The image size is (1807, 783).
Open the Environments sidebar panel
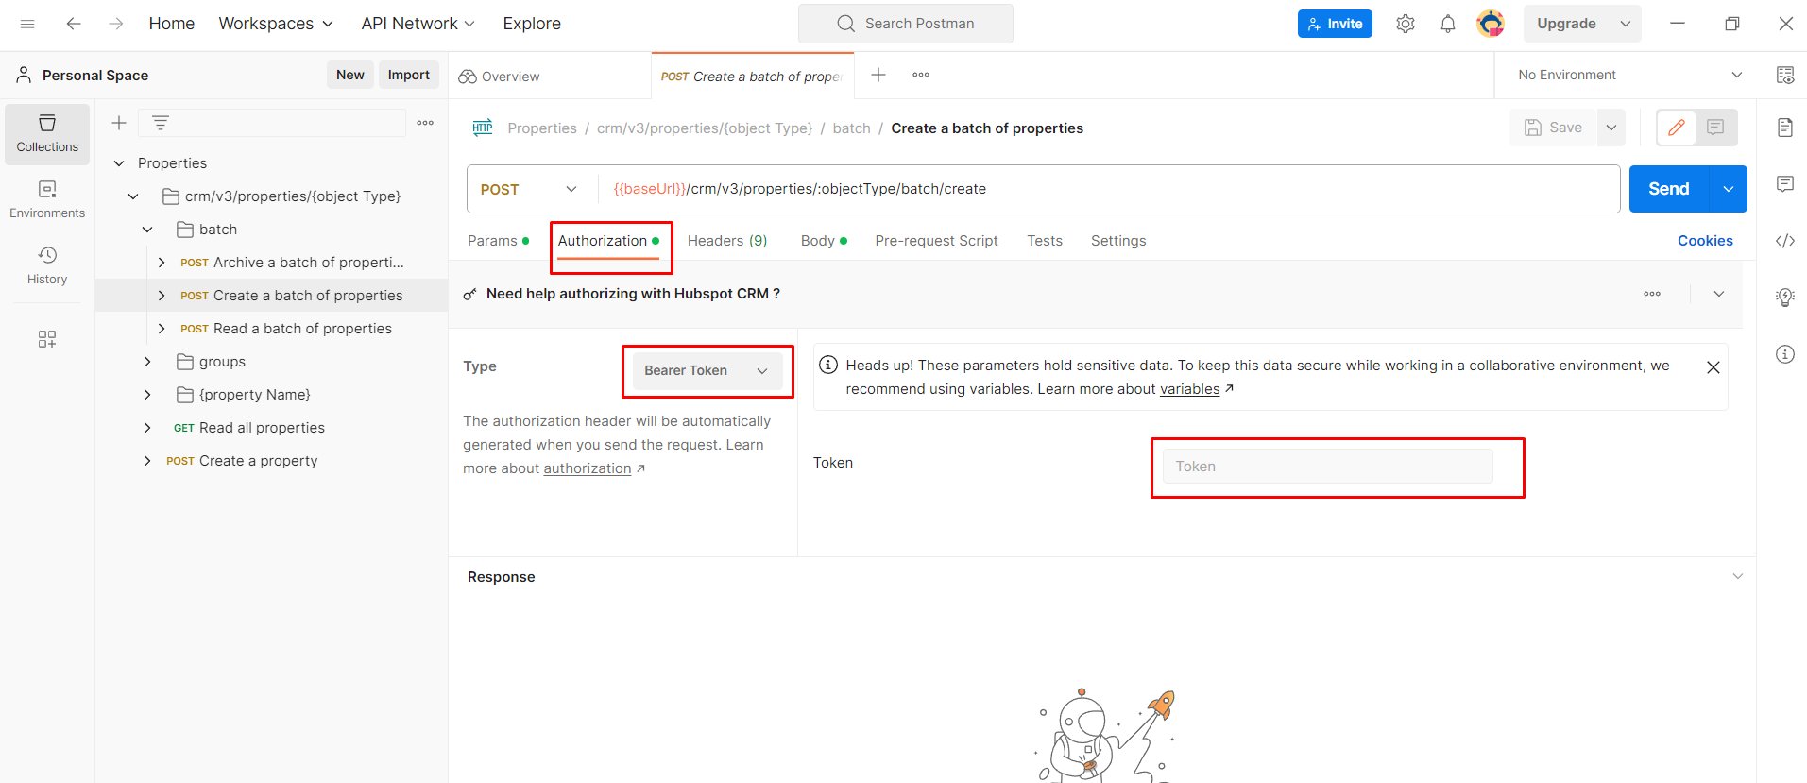click(x=47, y=199)
